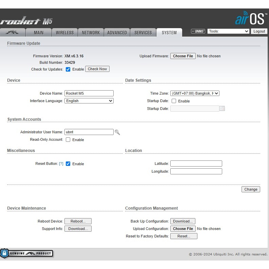The height and width of the screenshot is (269, 269).
Task: Open the Reset Button help [?] link
Action: [61, 164]
